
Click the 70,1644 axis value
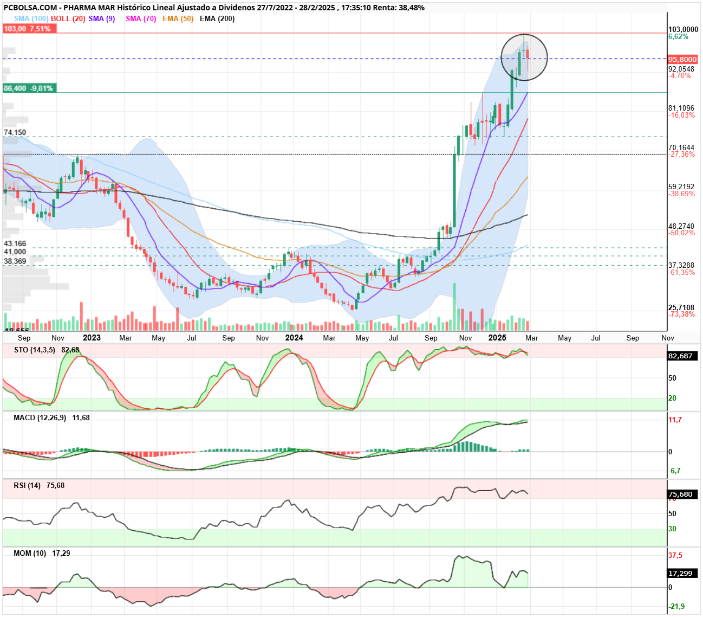681,148
